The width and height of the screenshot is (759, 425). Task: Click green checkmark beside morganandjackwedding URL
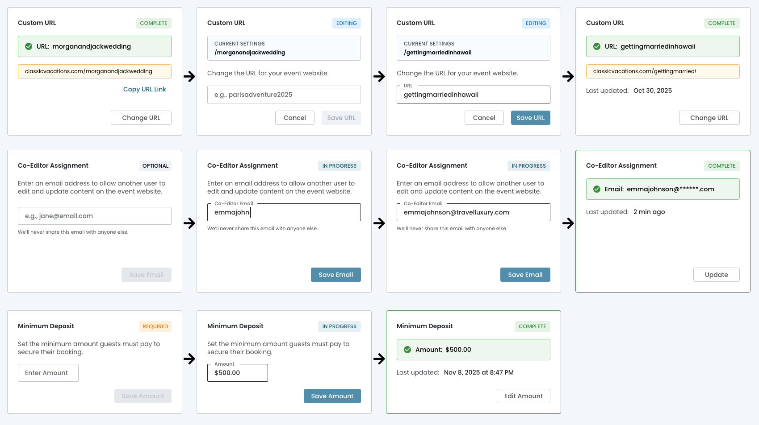[x=29, y=46]
